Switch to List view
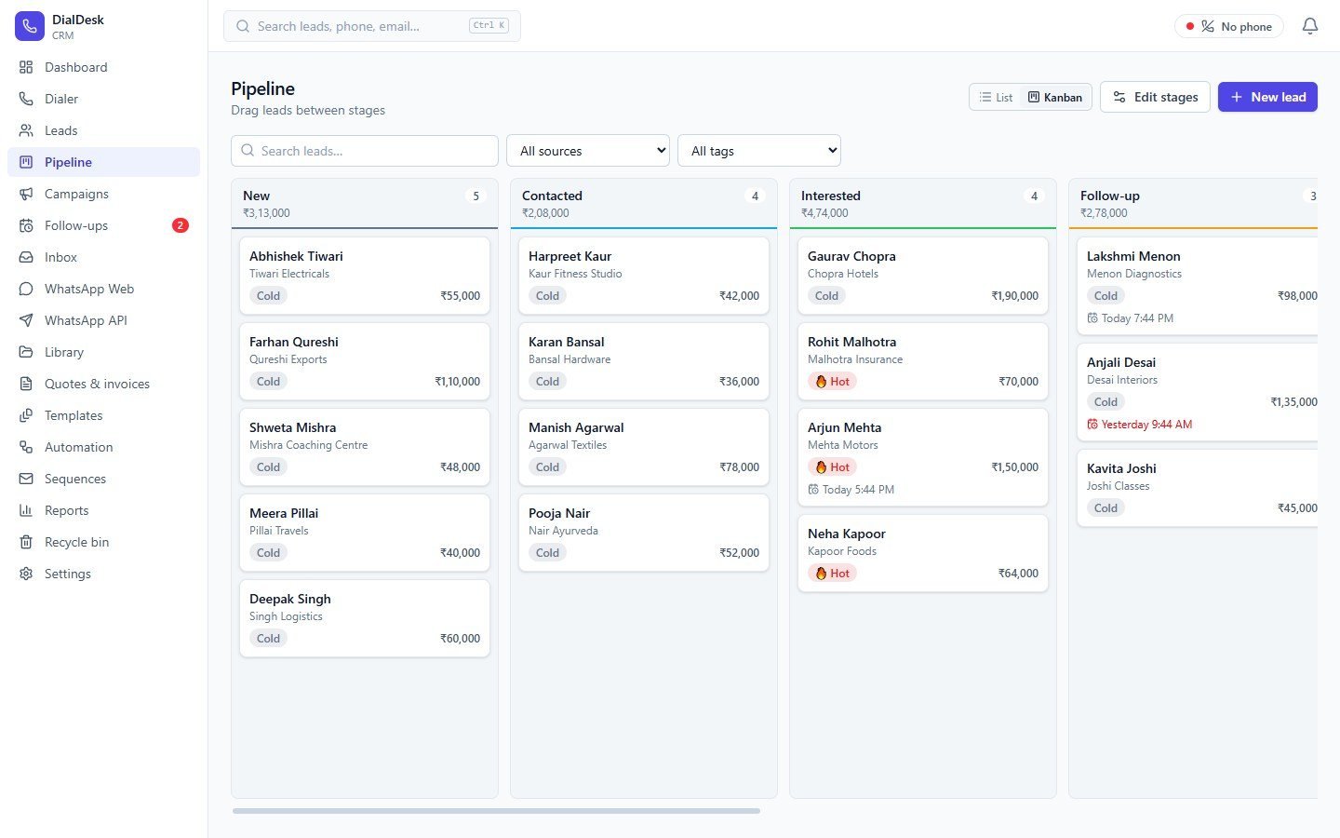Viewport: 1340px width, 838px height. [x=996, y=97]
